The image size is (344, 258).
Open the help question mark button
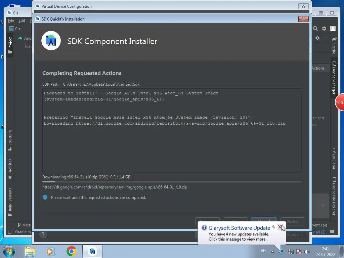[x=43, y=234]
